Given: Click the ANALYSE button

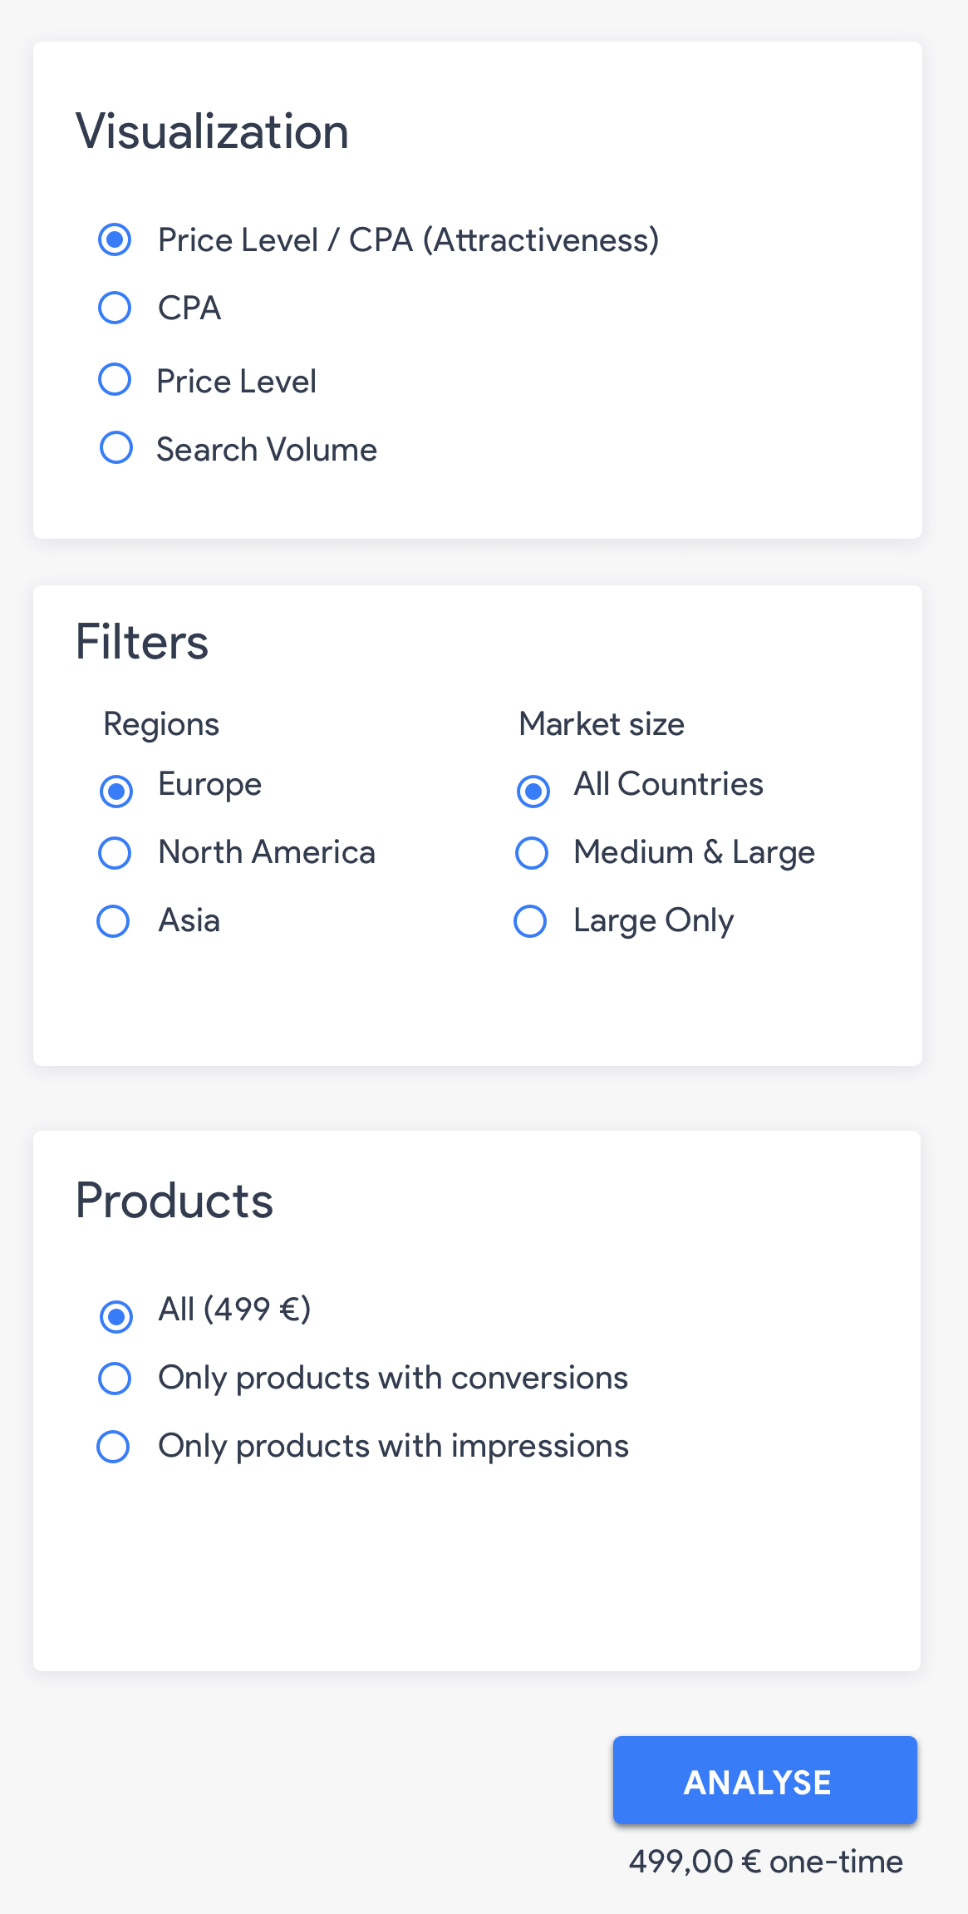Looking at the screenshot, I should (764, 1782).
